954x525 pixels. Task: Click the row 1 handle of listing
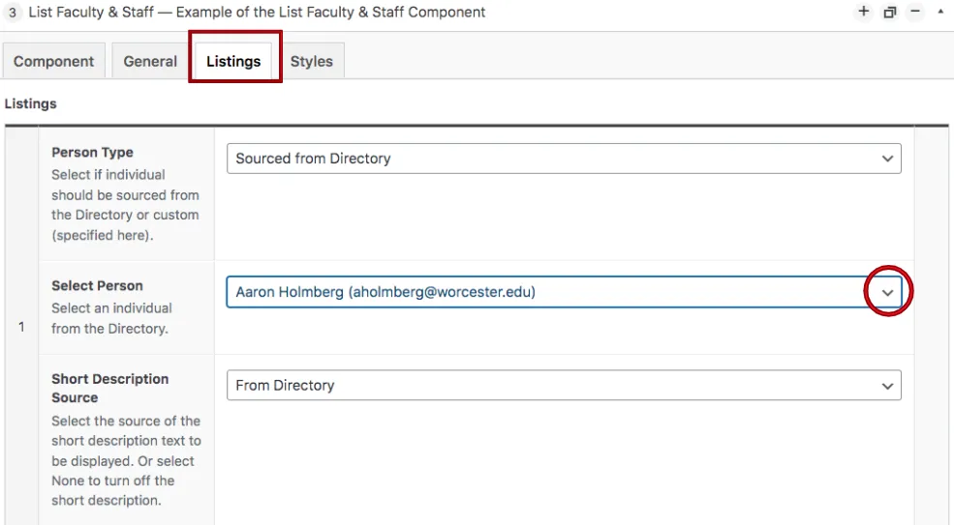tap(21, 327)
